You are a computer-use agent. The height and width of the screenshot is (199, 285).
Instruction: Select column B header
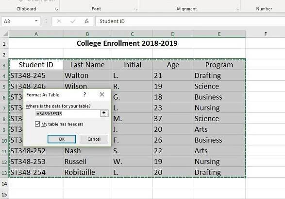point(87,34)
